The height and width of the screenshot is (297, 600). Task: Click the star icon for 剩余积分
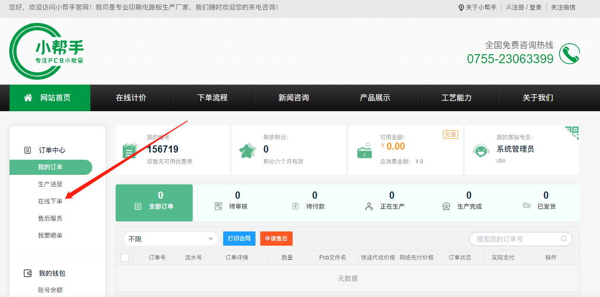tap(247, 151)
